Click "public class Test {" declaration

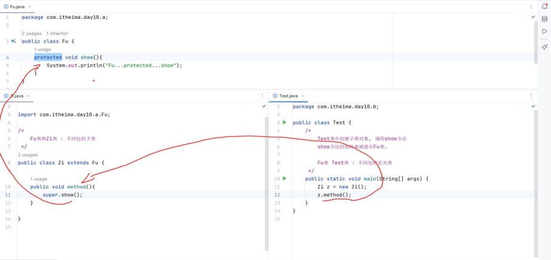coord(322,123)
